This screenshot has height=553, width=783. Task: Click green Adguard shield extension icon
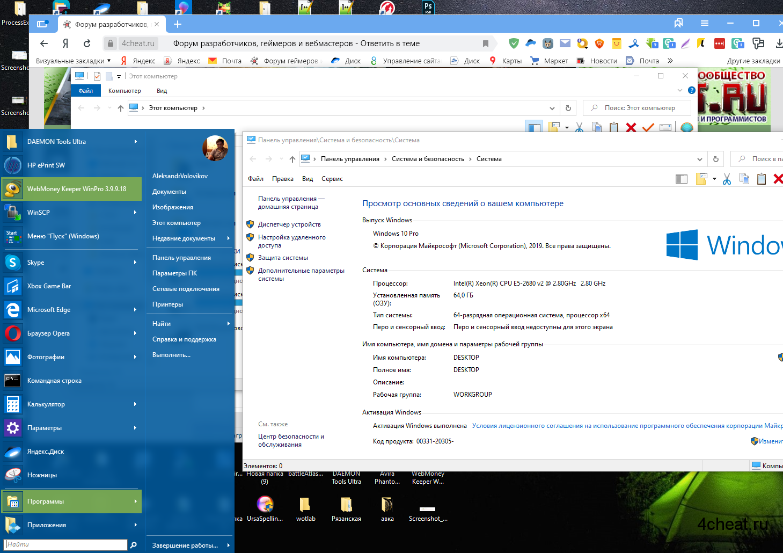(514, 43)
